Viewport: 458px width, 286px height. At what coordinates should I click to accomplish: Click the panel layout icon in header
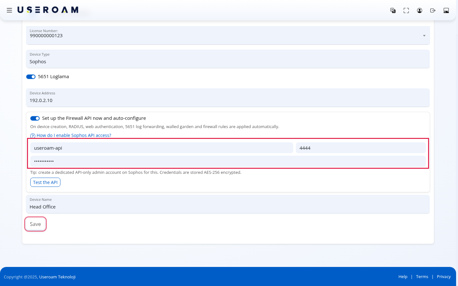click(446, 10)
